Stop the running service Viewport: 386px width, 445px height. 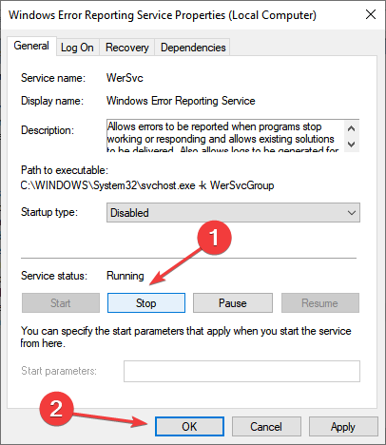point(146,303)
